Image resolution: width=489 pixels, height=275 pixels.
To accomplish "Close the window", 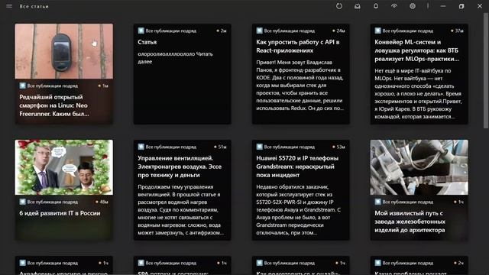I will coord(480,6).
